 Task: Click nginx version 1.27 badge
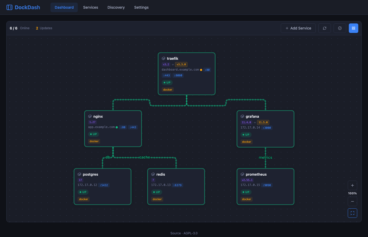click(92, 122)
